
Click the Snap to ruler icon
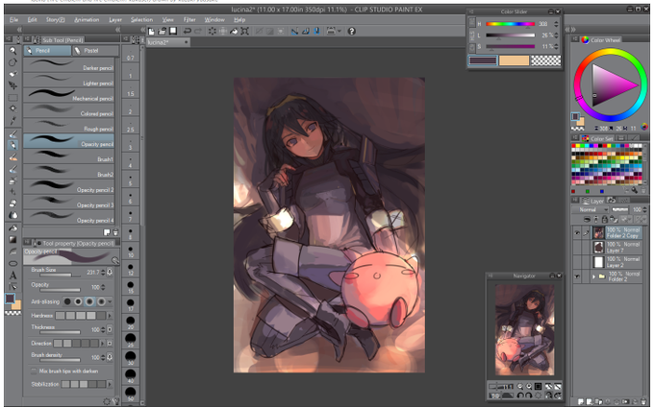click(x=294, y=32)
